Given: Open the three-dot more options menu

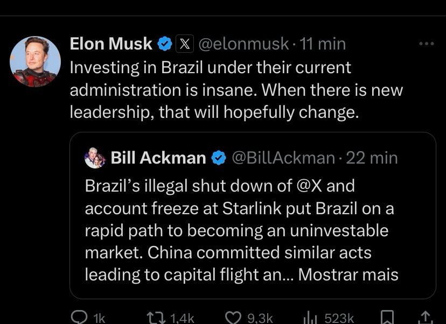Looking at the screenshot, I should [x=426, y=44].
